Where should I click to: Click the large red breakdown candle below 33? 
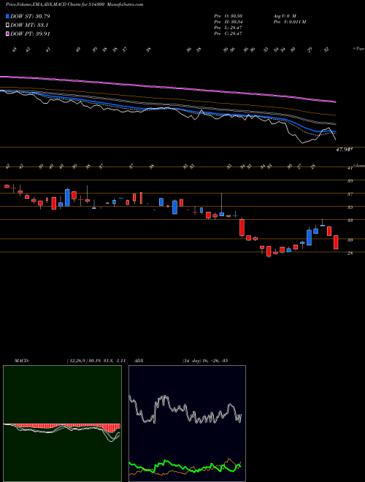pyautogui.click(x=242, y=227)
